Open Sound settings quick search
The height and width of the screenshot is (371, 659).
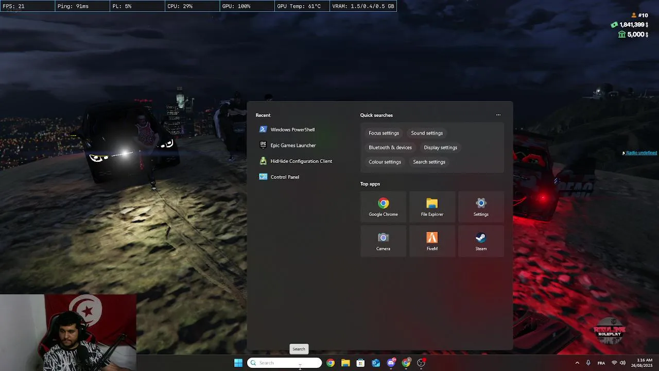[x=427, y=133]
